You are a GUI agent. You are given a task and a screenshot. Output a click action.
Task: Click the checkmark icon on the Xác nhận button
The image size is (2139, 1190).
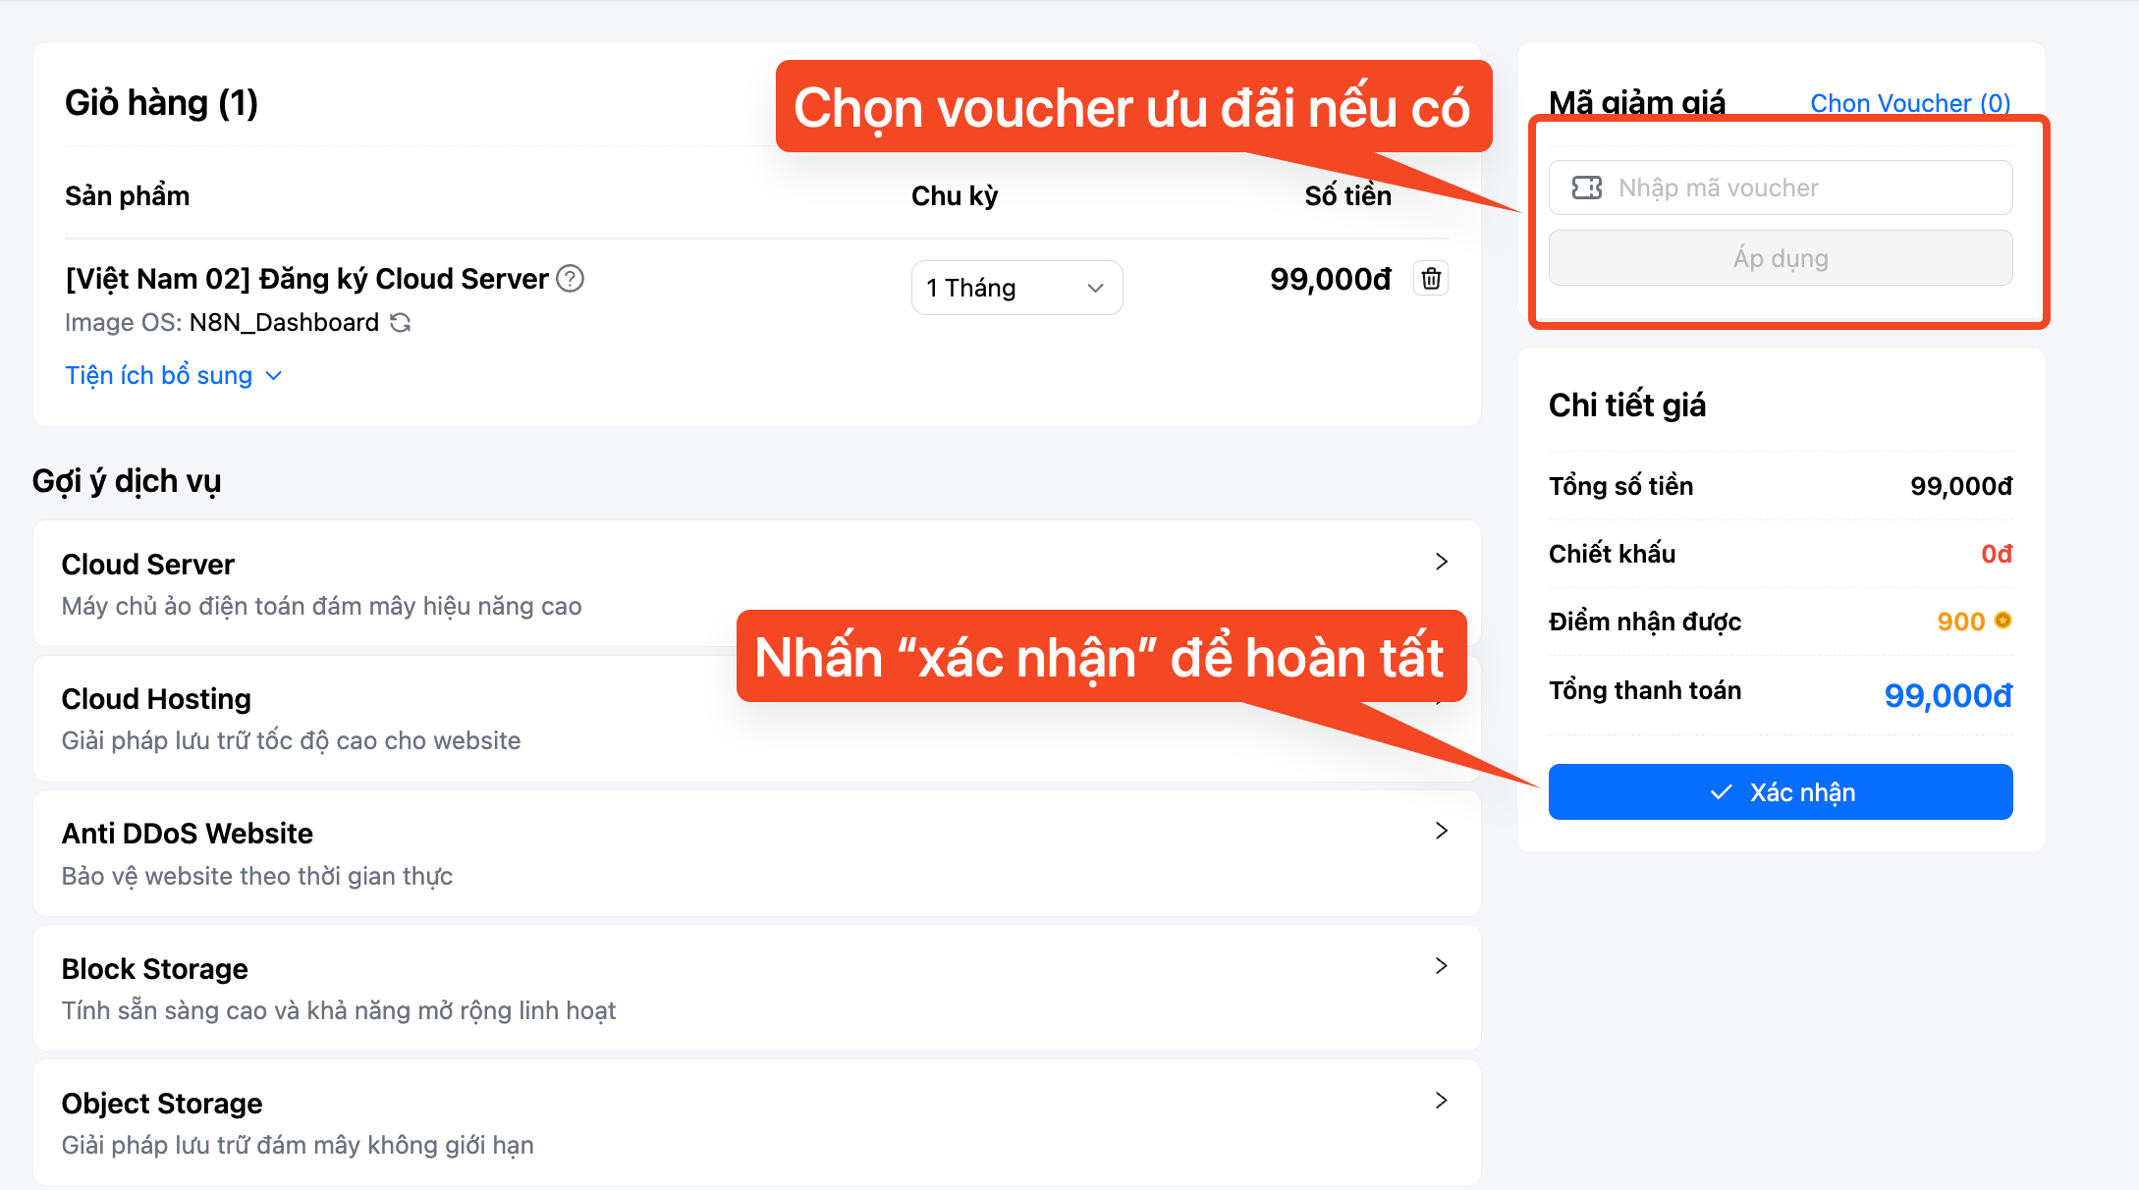pos(1721,792)
